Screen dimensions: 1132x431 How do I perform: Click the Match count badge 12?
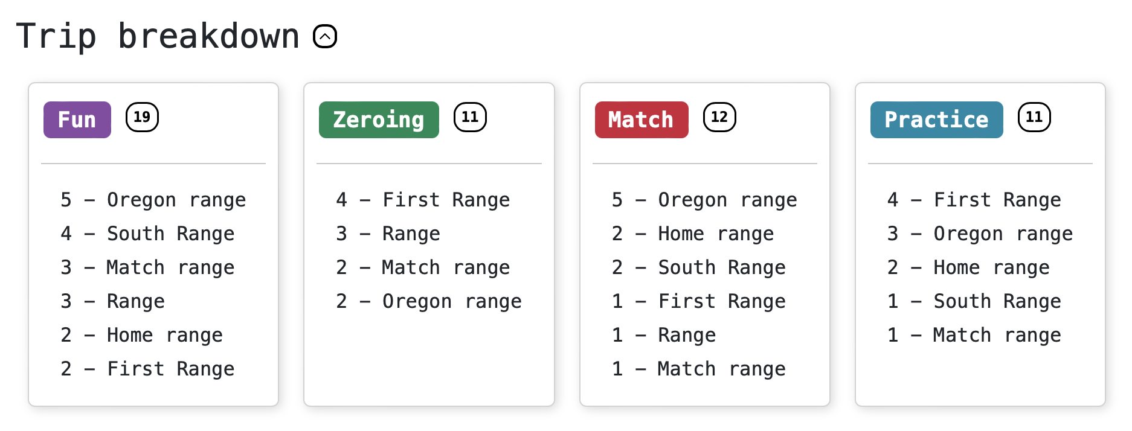719,117
